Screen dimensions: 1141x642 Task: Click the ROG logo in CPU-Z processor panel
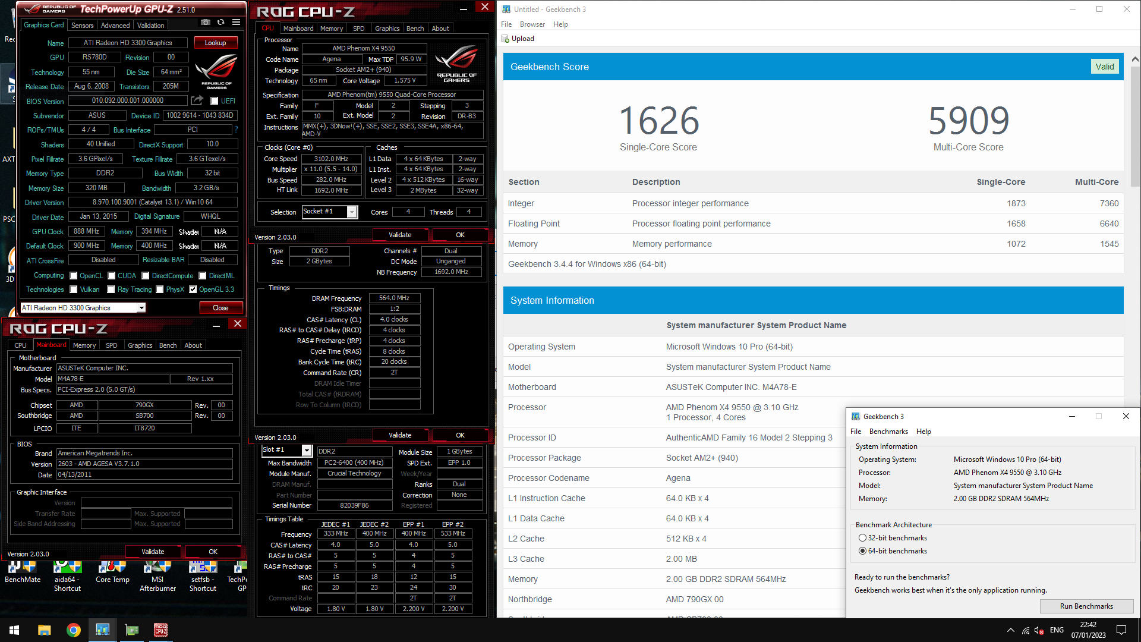[456, 64]
